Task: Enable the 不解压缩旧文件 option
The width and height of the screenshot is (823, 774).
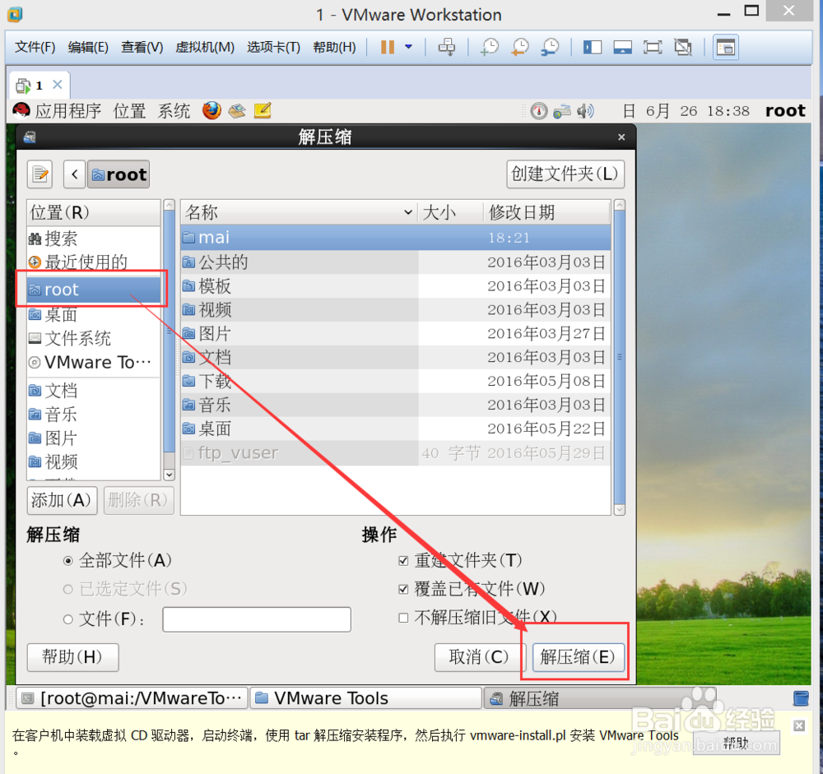Action: click(403, 617)
